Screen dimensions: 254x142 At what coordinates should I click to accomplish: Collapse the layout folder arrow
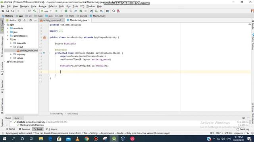11,47
